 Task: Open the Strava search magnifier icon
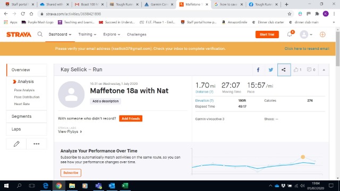click(40, 34)
